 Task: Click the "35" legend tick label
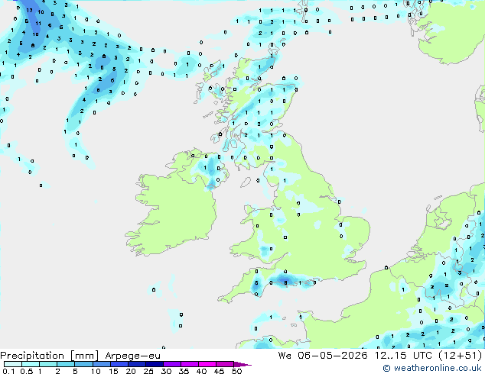pyautogui.click(x=184, y=371)
